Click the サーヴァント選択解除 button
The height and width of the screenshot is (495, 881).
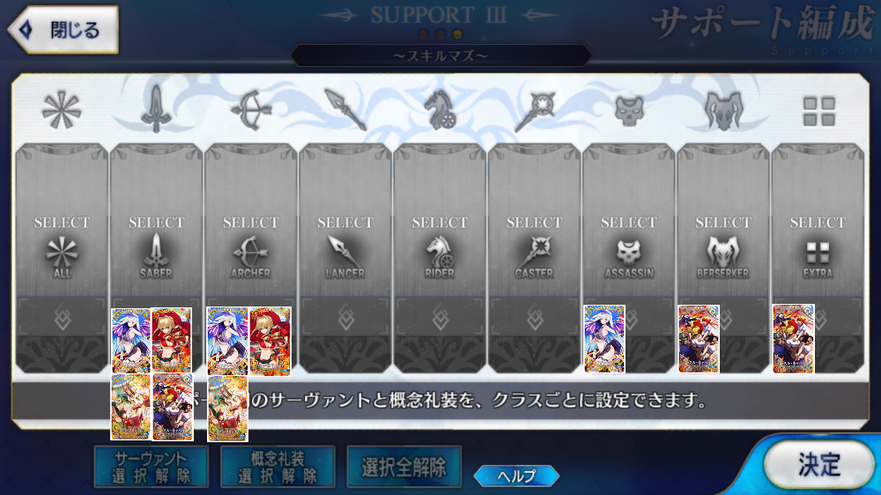(x=152, y=467)
